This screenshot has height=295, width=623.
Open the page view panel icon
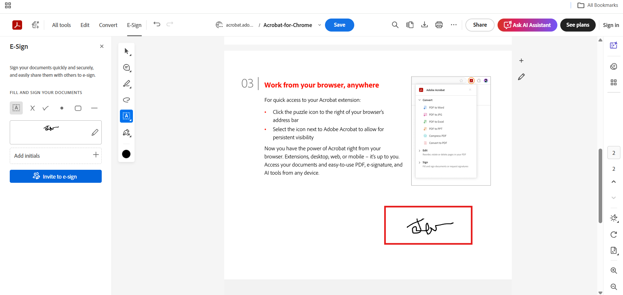[410, 25]
